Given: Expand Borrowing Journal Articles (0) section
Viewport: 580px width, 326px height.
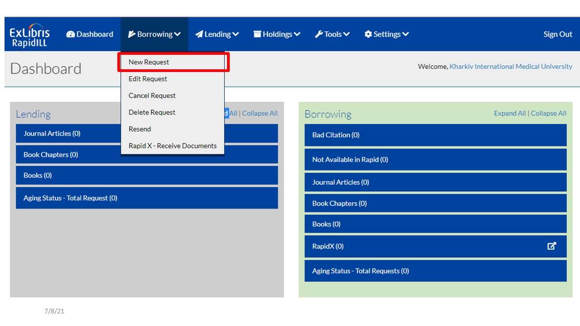Looking at the screenshot, I should [435, 182].
